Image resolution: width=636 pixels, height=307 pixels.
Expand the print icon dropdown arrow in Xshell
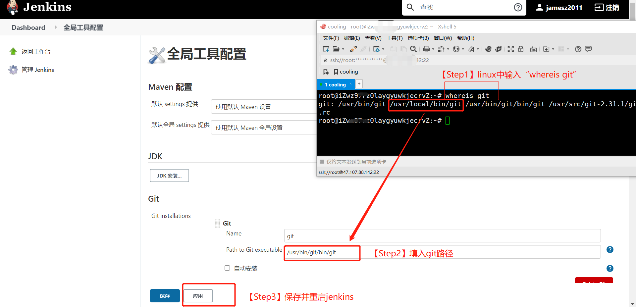point(433,49)
